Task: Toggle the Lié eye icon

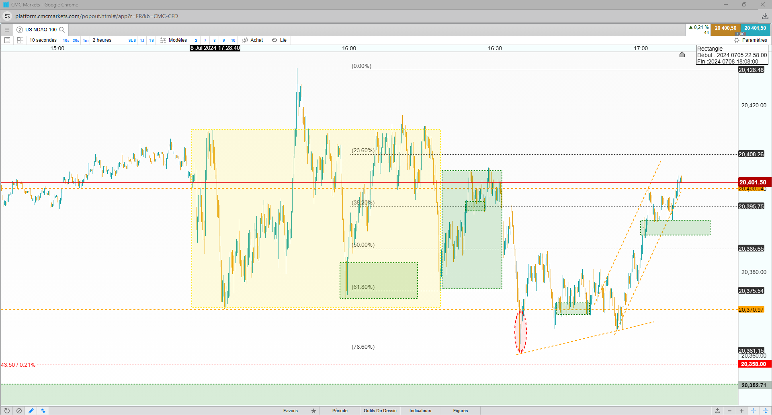Action: click(x=274, y=40)
